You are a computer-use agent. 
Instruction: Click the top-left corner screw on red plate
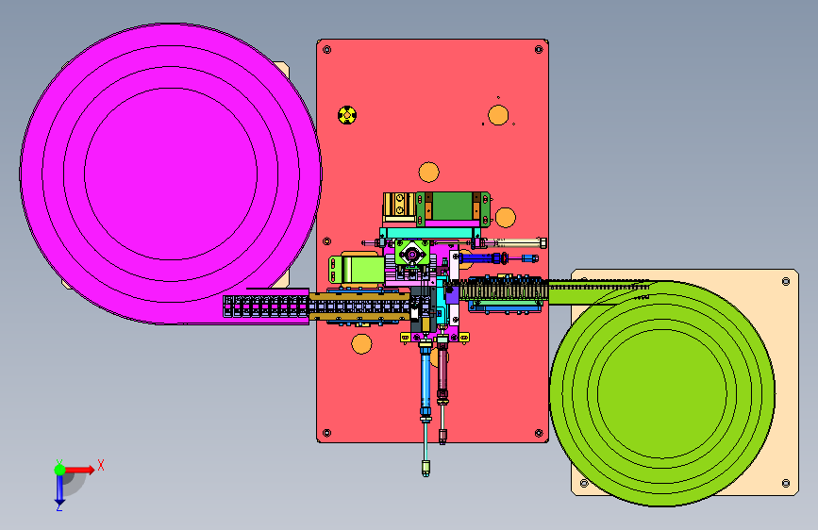coord(327,50)
